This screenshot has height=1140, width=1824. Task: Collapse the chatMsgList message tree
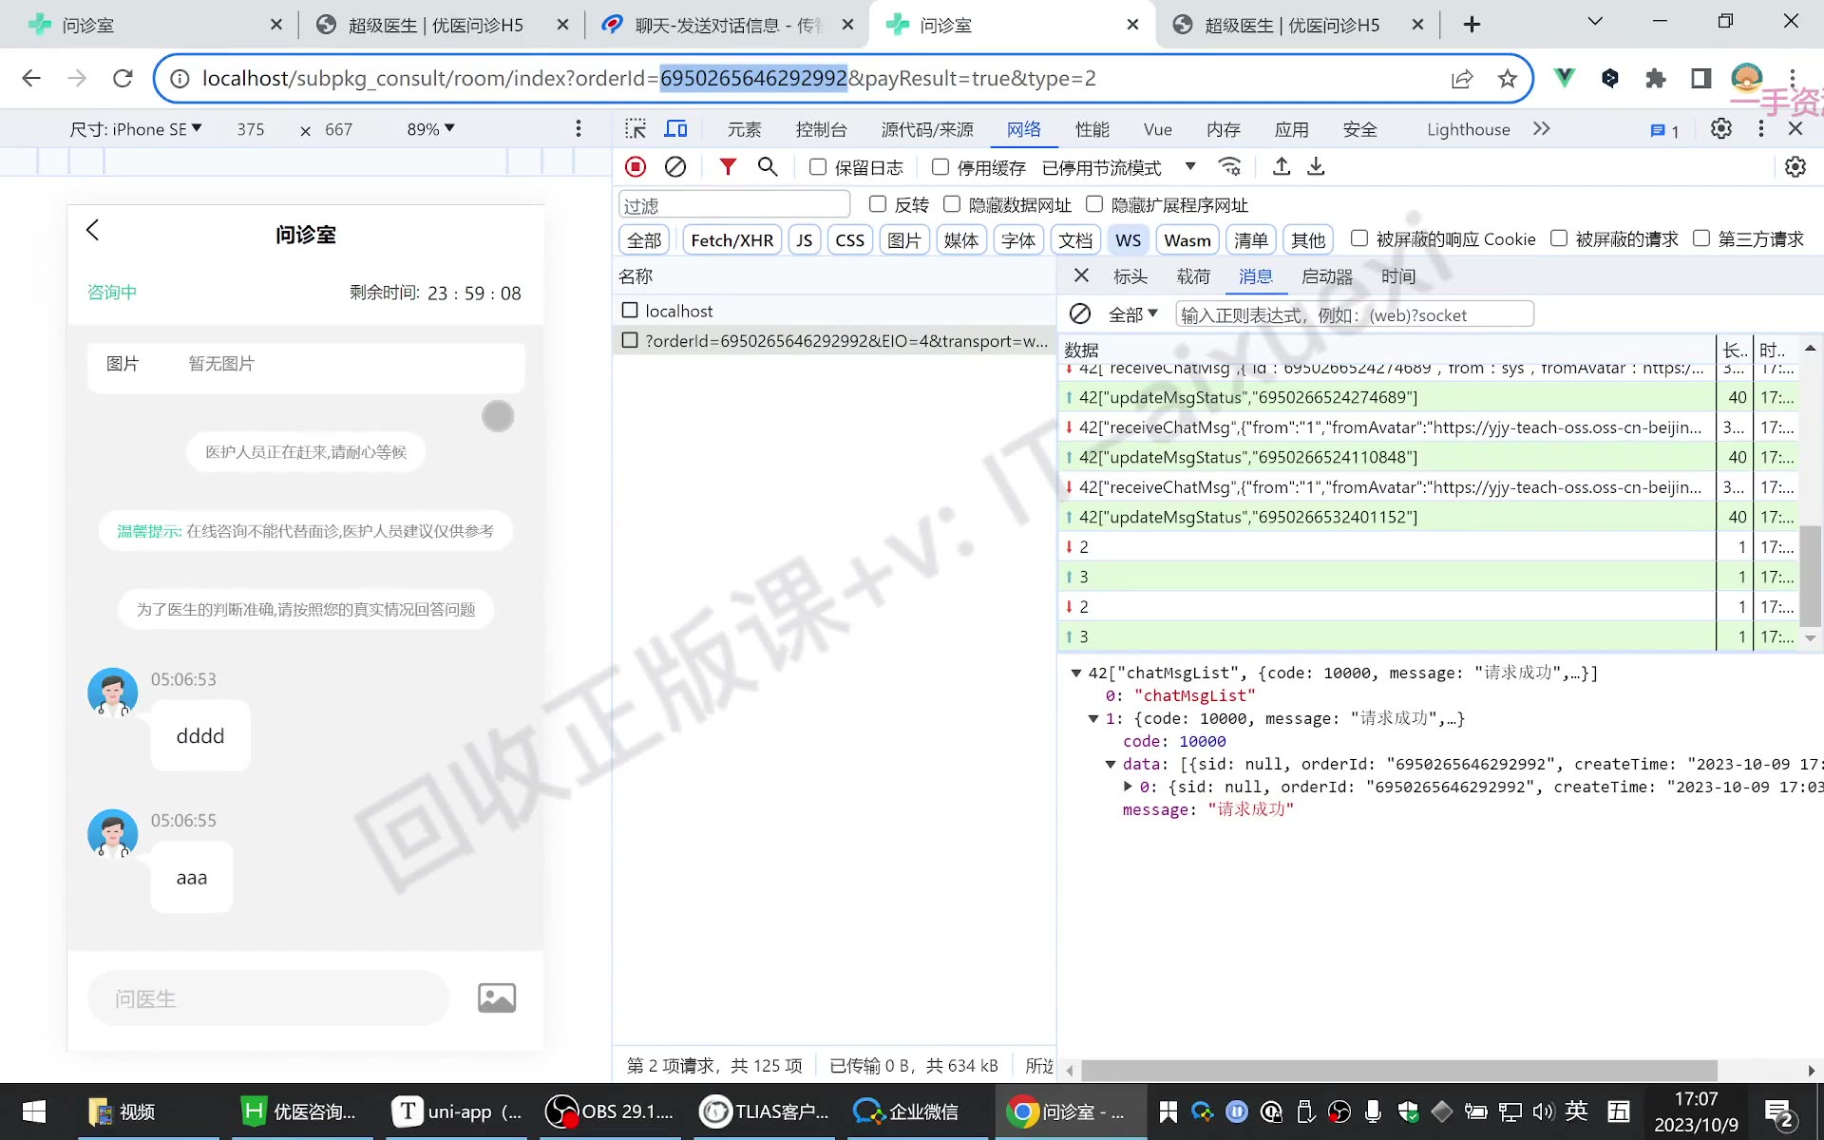pos(1076,673)
